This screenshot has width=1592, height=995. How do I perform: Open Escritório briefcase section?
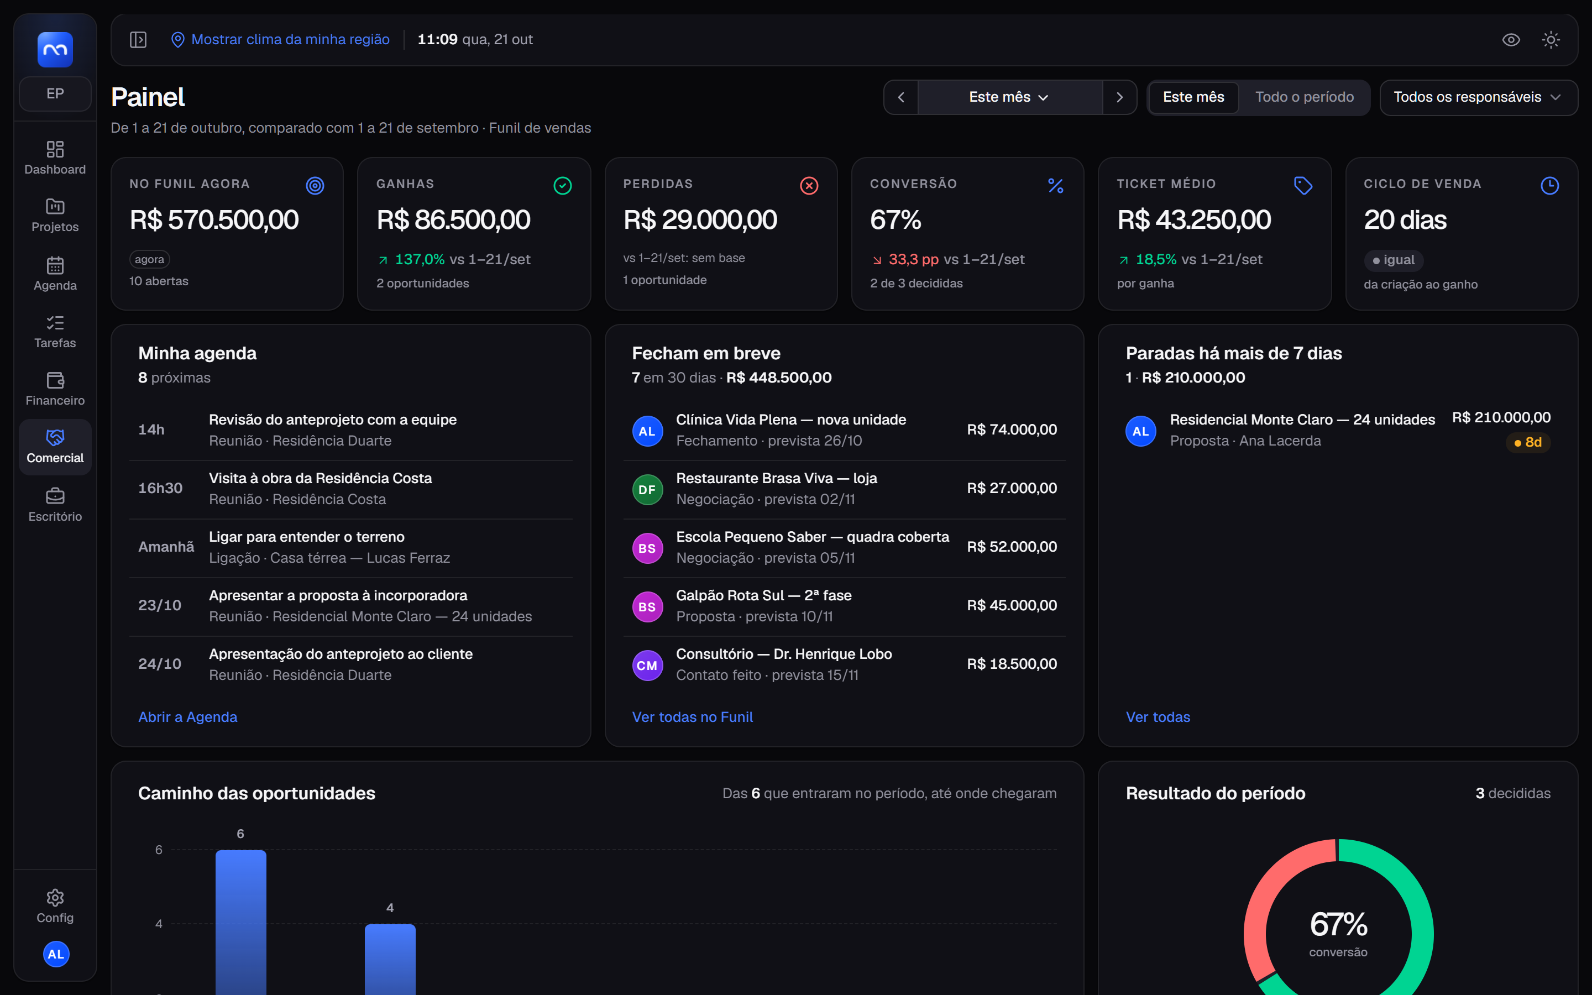click(55, 505)
